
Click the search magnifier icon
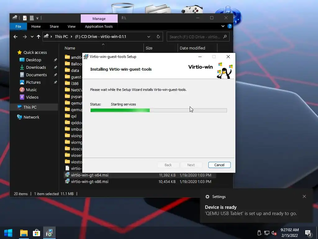coord(225,37)
